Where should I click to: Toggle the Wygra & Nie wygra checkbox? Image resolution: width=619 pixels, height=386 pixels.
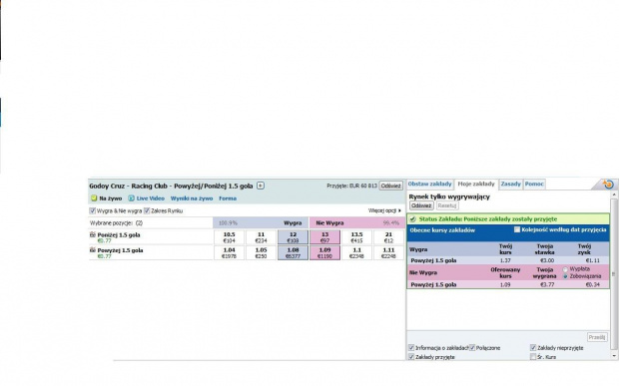pos(93,210)
